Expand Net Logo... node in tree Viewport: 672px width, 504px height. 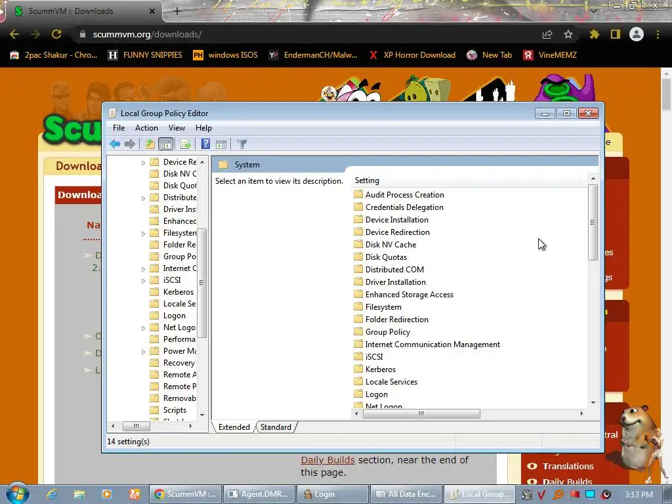(143, 328)
